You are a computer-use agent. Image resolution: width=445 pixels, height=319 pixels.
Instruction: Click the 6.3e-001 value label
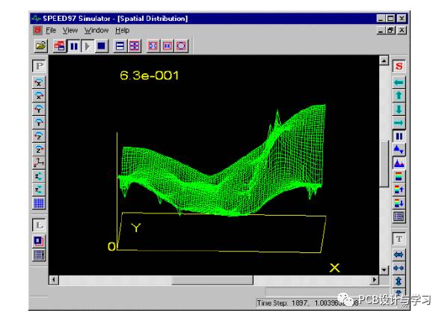pos(150,76)
